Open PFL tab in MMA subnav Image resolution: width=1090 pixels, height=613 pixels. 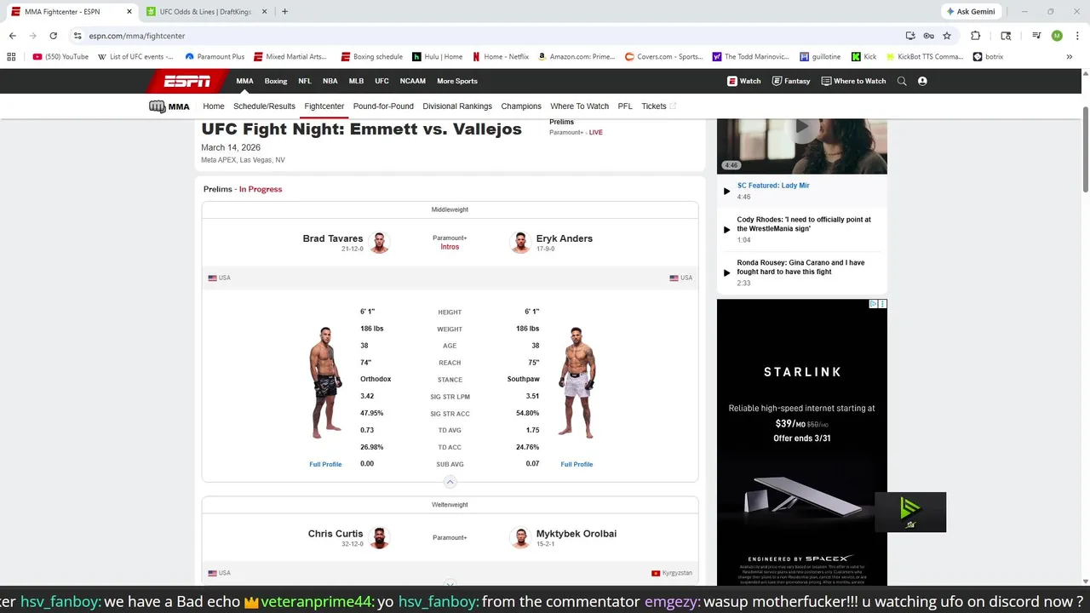625,106
